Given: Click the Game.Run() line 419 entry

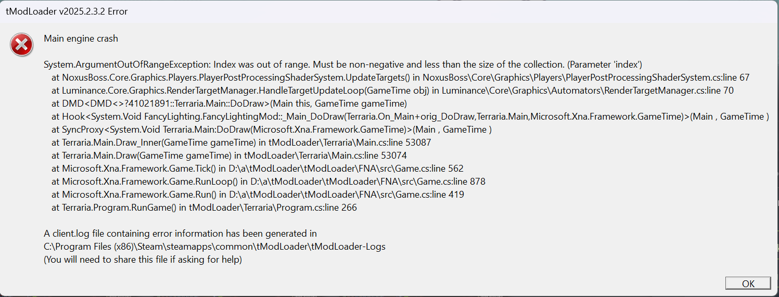Looking at the screenshot, I should click(258, 195).
